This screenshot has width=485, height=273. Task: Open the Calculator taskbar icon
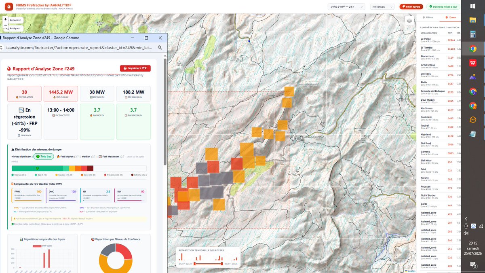(x=473, y=34)
